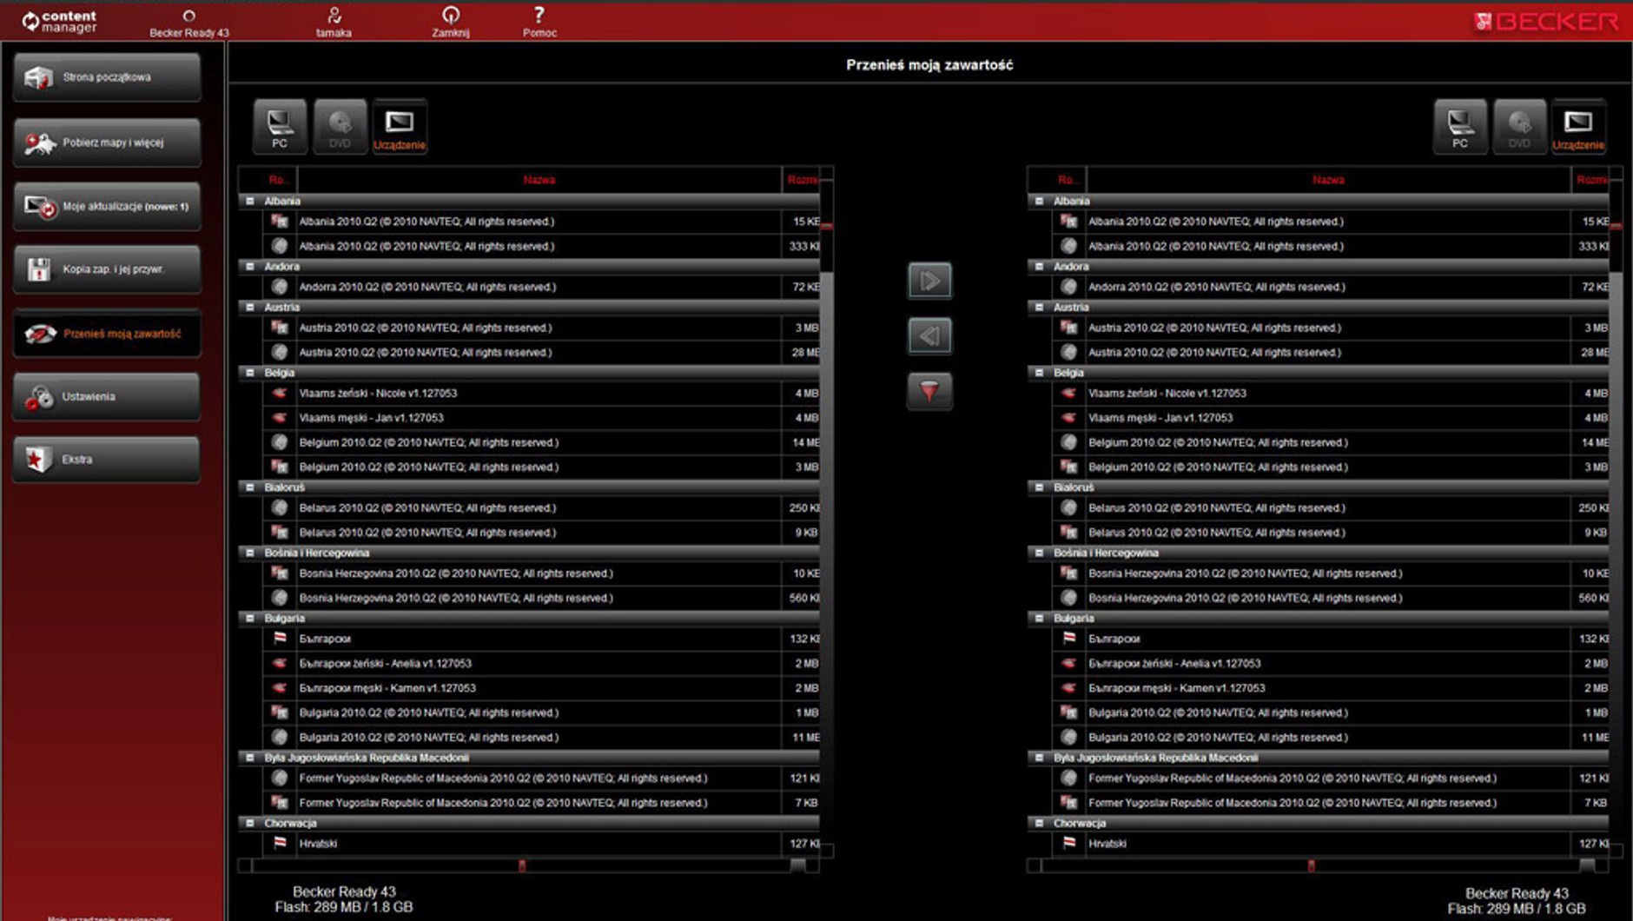Open Kopia zap. i jej przywr. section

click(107, 269)
